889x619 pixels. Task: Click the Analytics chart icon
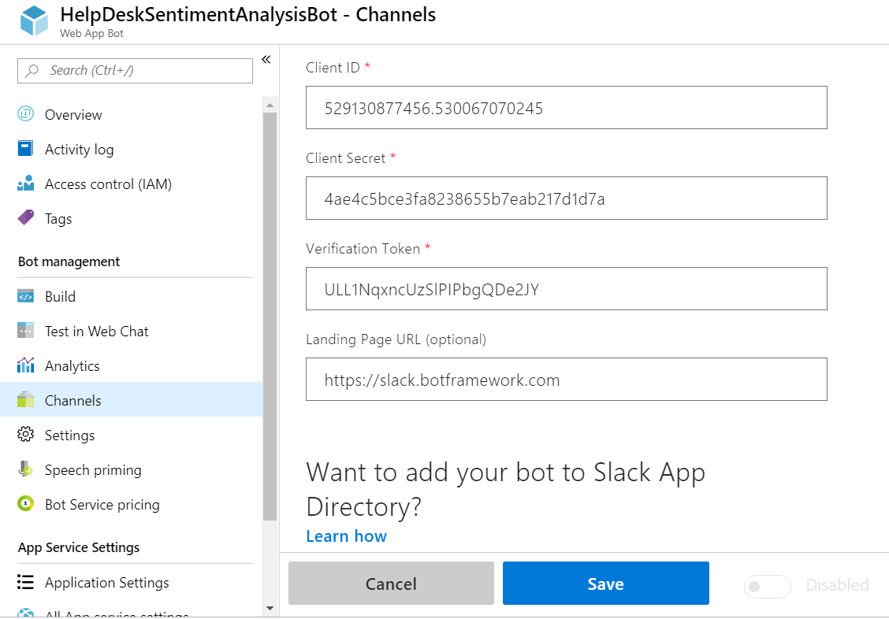[x=25, y=365]
